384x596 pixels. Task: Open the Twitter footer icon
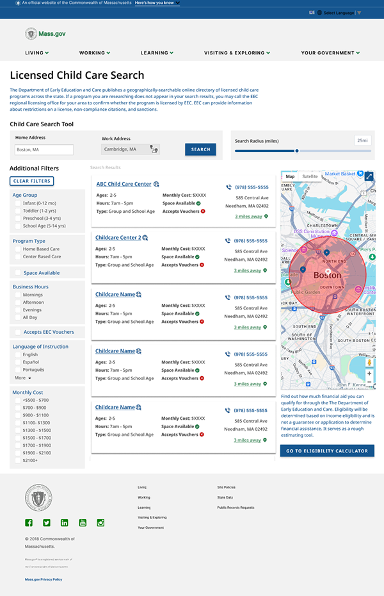tap(47, 523)
